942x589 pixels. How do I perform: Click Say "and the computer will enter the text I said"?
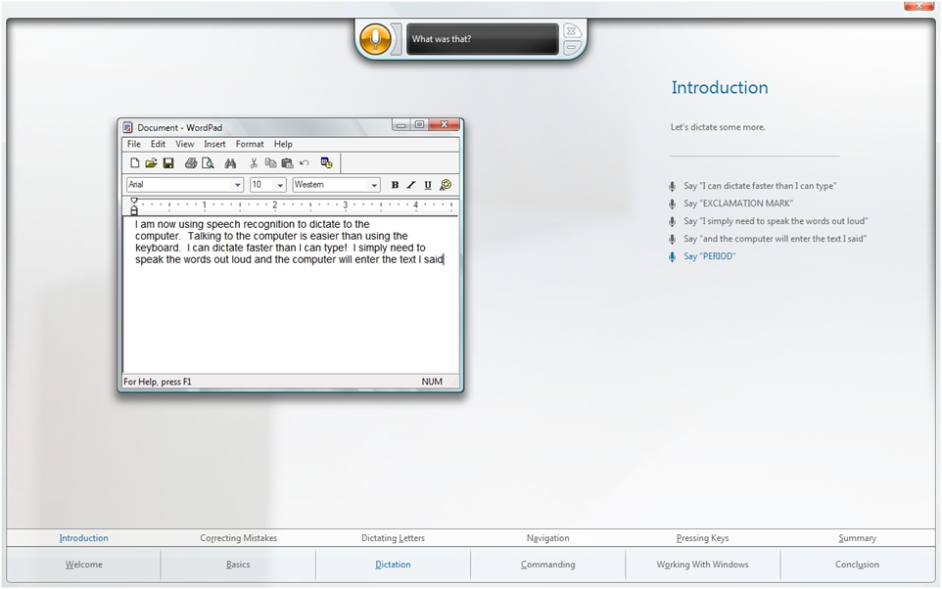(775, 239)
